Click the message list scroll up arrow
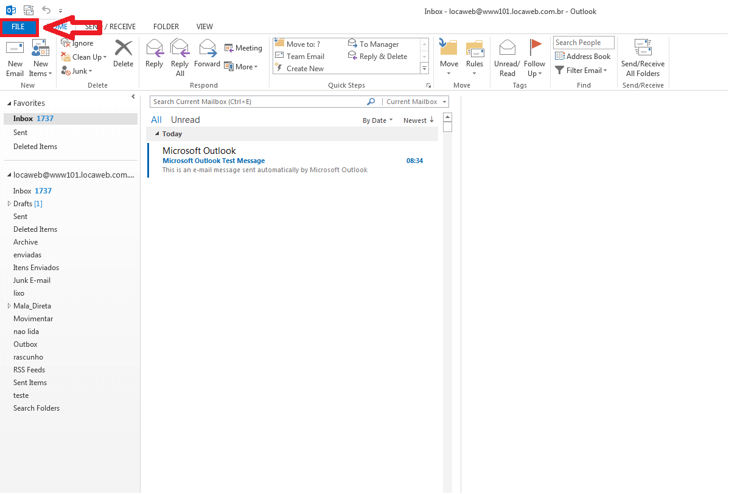Screen dimensions: 729x494 coord(447,117)
